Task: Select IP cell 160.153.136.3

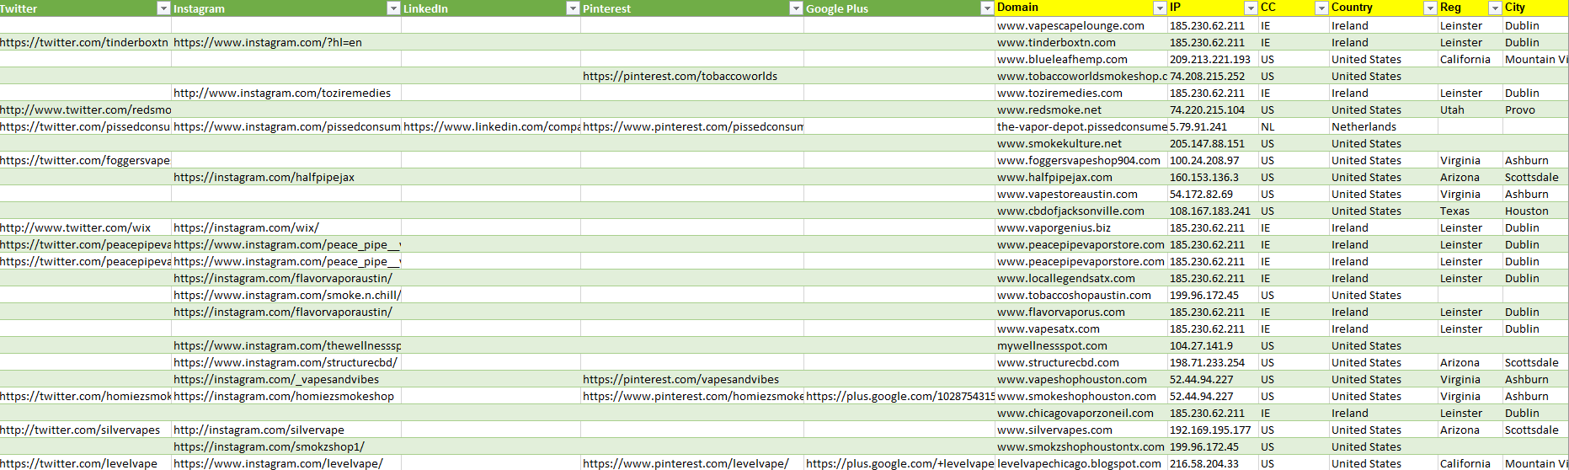Action: [1213, 177]
